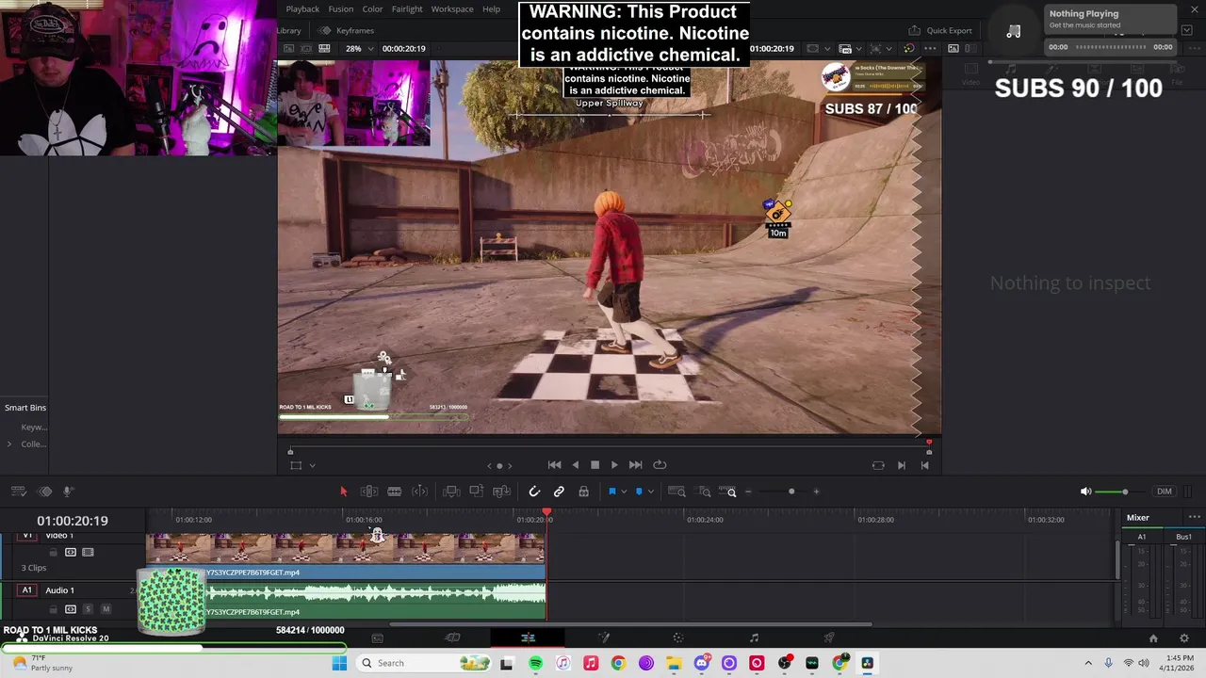Open the Help menu
This screenshot has height=678, width=1206.
[491, 8]
